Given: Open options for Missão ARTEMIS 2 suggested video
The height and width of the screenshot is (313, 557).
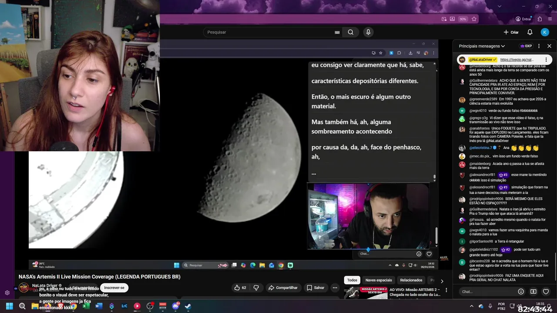Looking at the screenshot, I should point(446,290).
